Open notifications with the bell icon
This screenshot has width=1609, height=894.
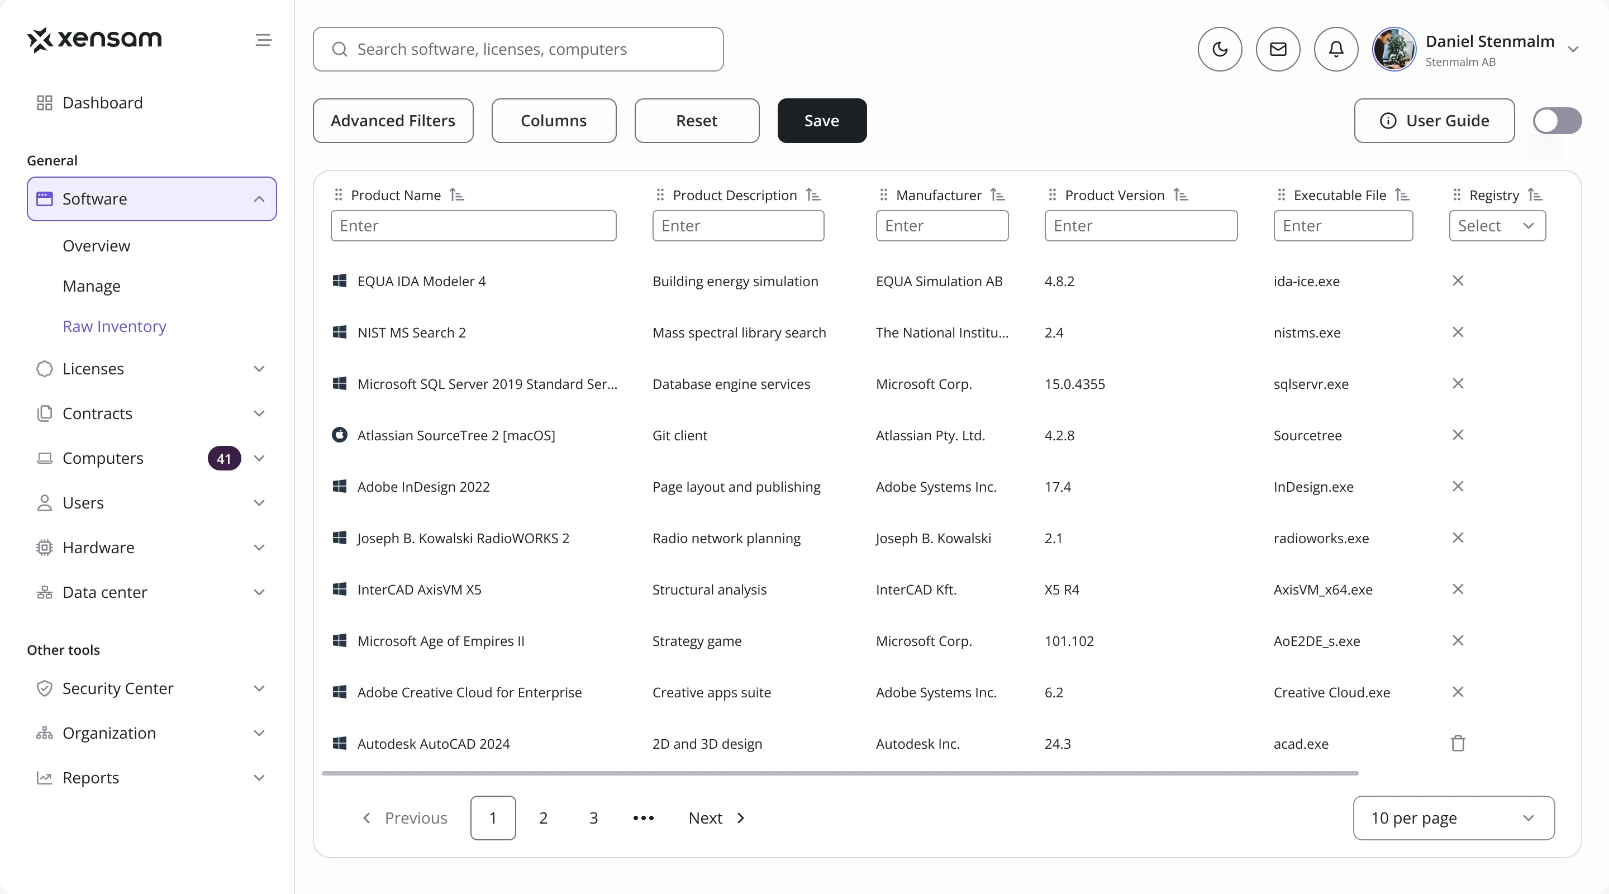[x=1335, y=49]
